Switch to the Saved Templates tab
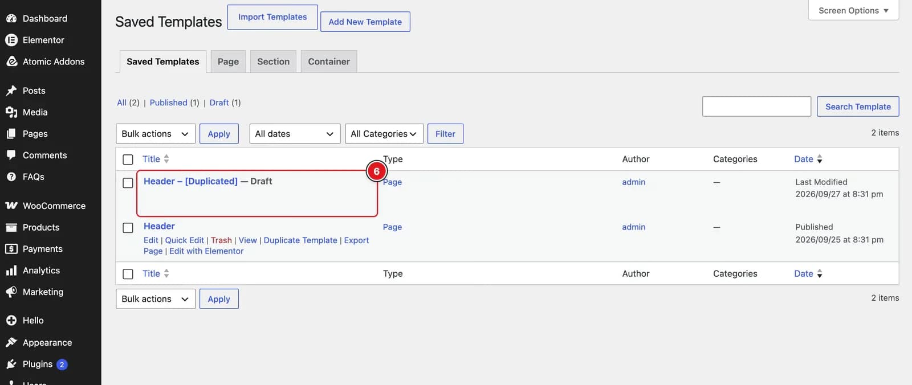912x385 pixels. (x=163, y=62)
